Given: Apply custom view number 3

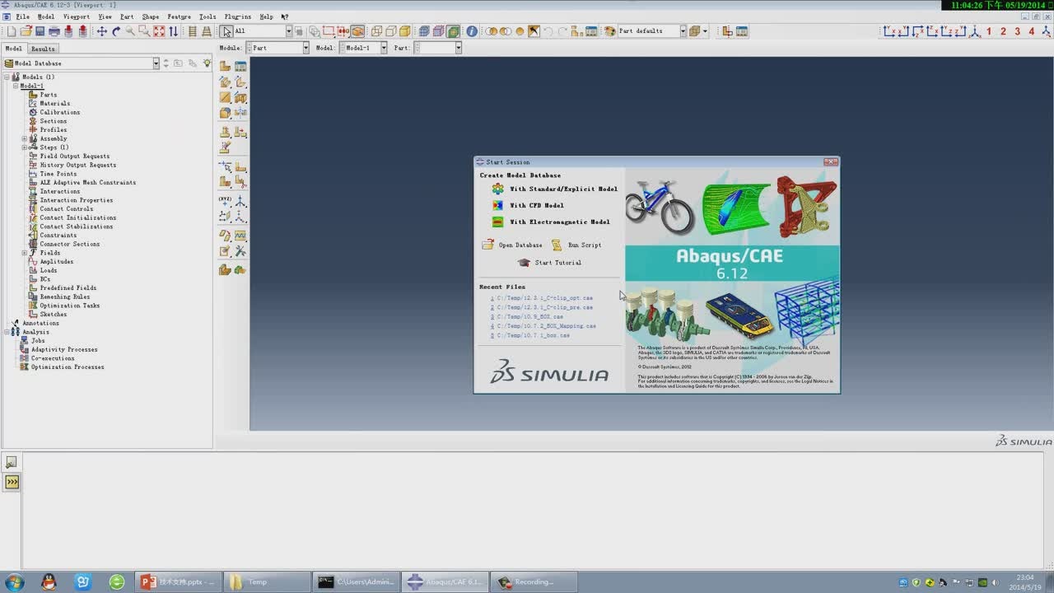Looking at the screenshot, I should pos(1017,31).
